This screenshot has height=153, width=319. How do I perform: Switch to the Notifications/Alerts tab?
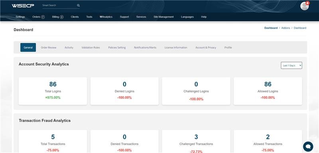tap(145, 48)
